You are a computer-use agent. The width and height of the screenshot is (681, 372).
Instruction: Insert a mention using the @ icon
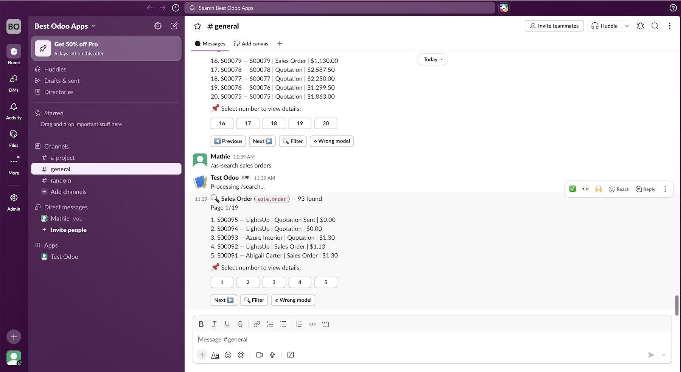pos(241,355)
